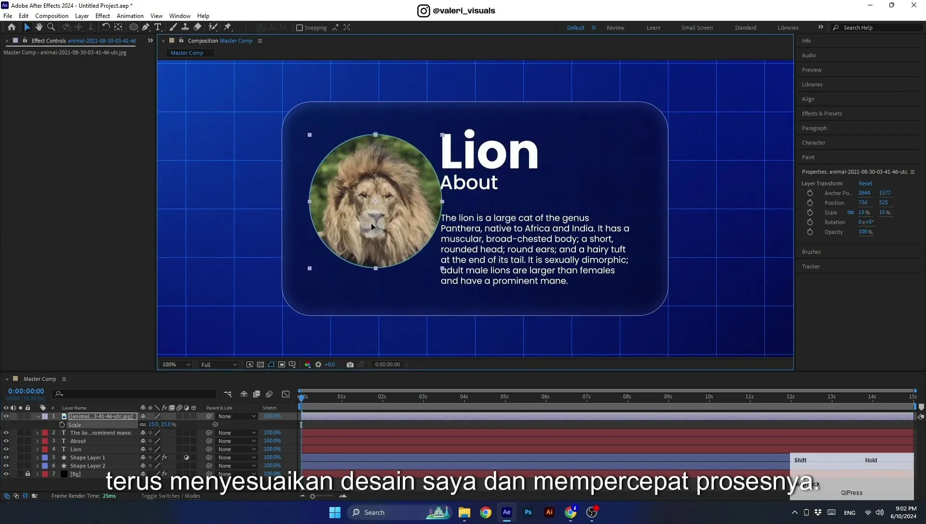Open the Effects & Presets panel
The image size is (926, 524).
coord(822,114)
